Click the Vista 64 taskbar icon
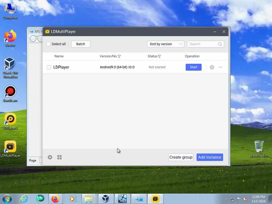272x204 pixels. click(122, 199)
